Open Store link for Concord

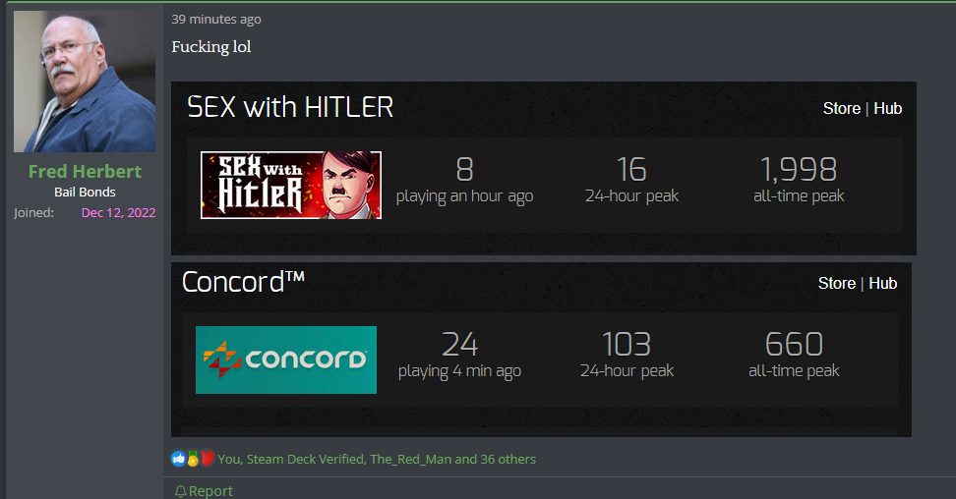pos(836,283)
